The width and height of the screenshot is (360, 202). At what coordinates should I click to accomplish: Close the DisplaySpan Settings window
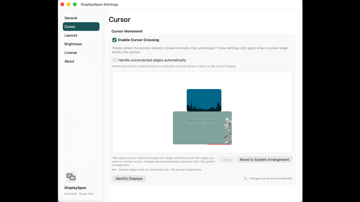(62, 5)
